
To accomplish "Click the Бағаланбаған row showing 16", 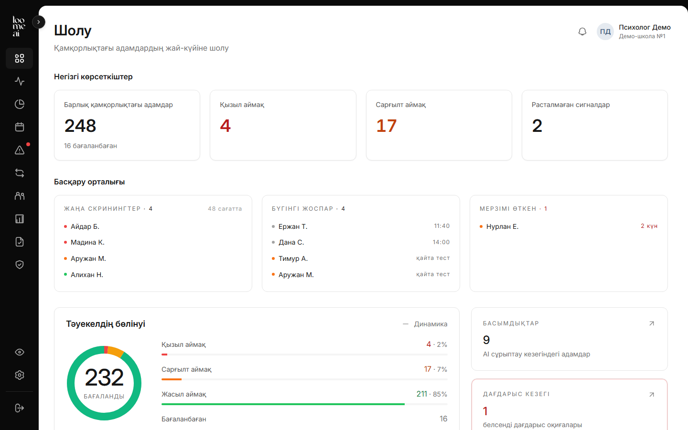I will (x=304, y=419).
